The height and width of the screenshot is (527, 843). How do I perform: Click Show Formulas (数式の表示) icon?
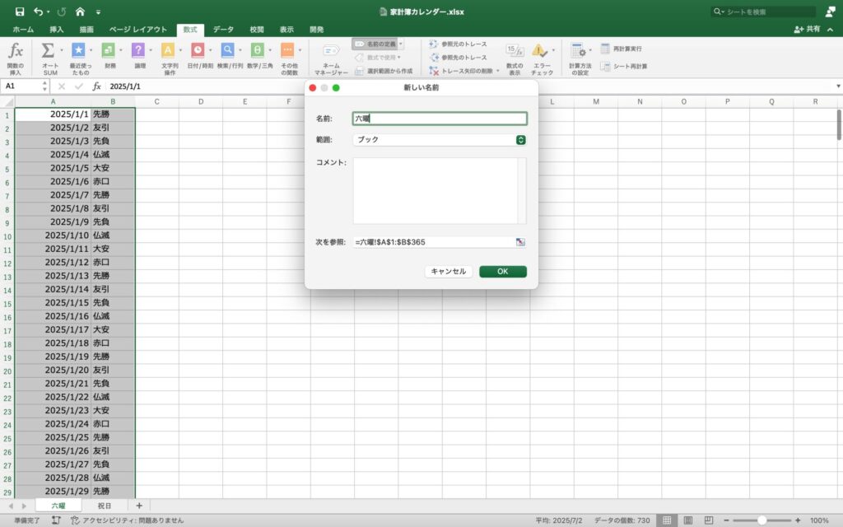click(515, 51)
